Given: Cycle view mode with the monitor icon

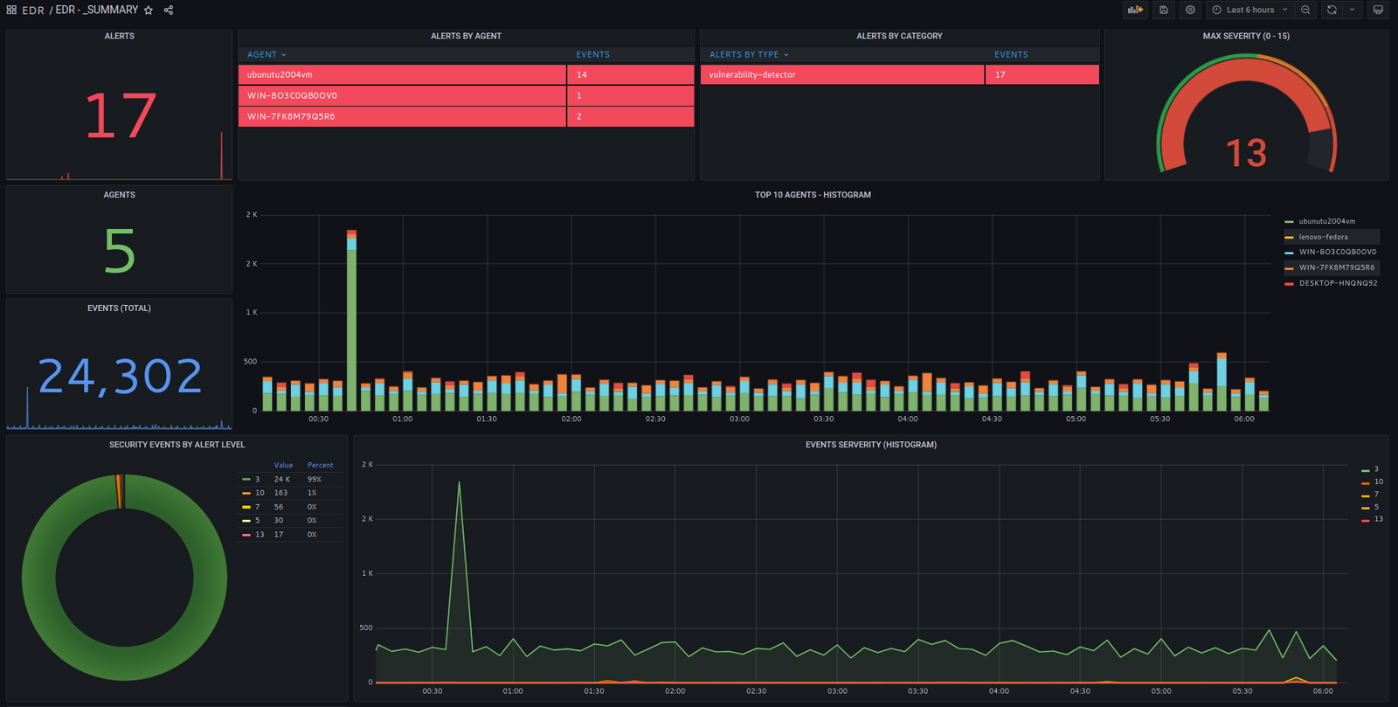Looking at the screenshot, I should 1378,10.
